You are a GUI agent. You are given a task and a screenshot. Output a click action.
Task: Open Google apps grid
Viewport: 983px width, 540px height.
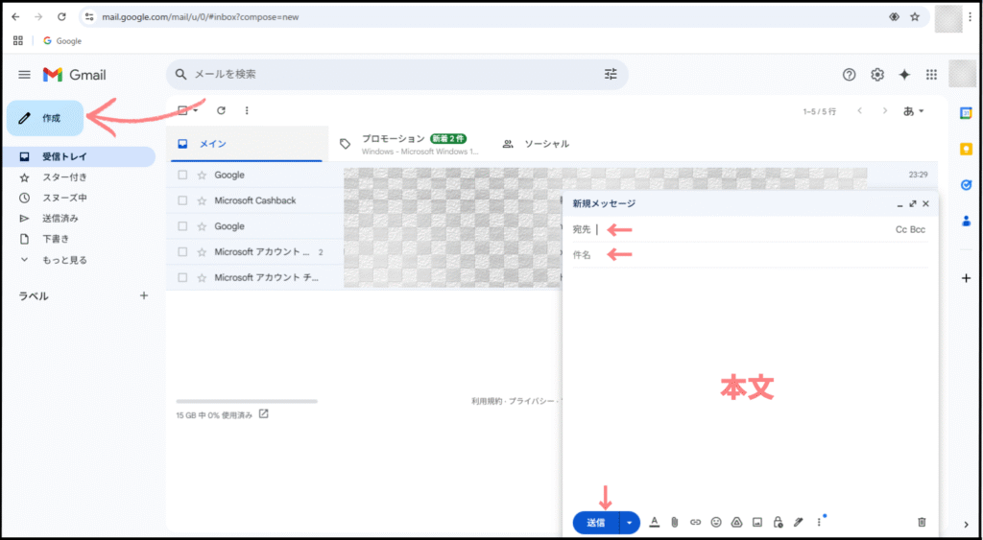click(931, 75)
